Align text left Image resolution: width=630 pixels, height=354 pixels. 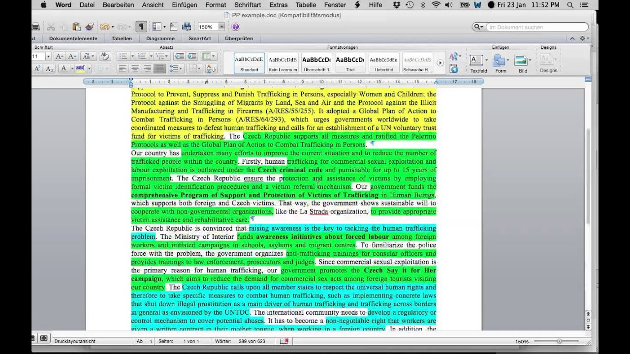pos(123,69)
